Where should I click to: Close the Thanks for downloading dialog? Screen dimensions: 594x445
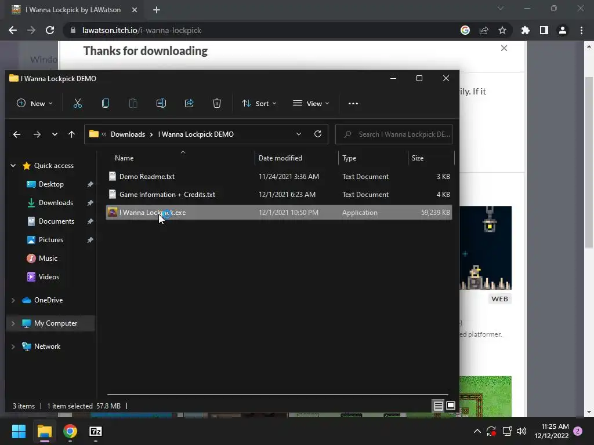(x=504, y=48)
